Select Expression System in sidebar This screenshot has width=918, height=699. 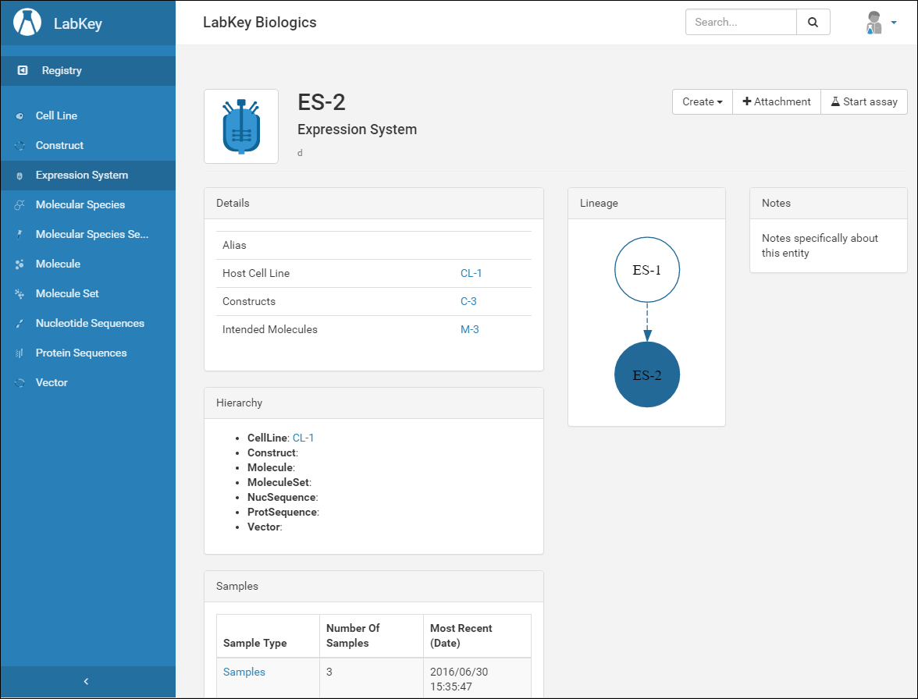(x=87, y=176)
